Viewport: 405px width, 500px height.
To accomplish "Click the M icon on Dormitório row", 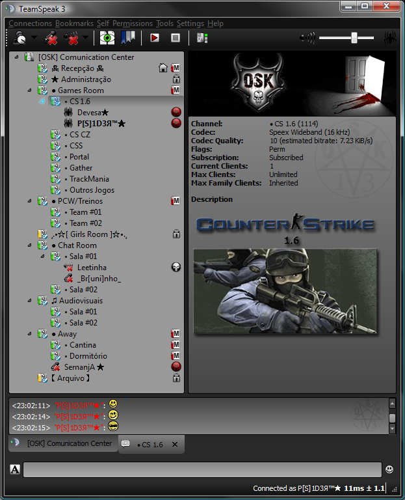I will tap(176, 355).
